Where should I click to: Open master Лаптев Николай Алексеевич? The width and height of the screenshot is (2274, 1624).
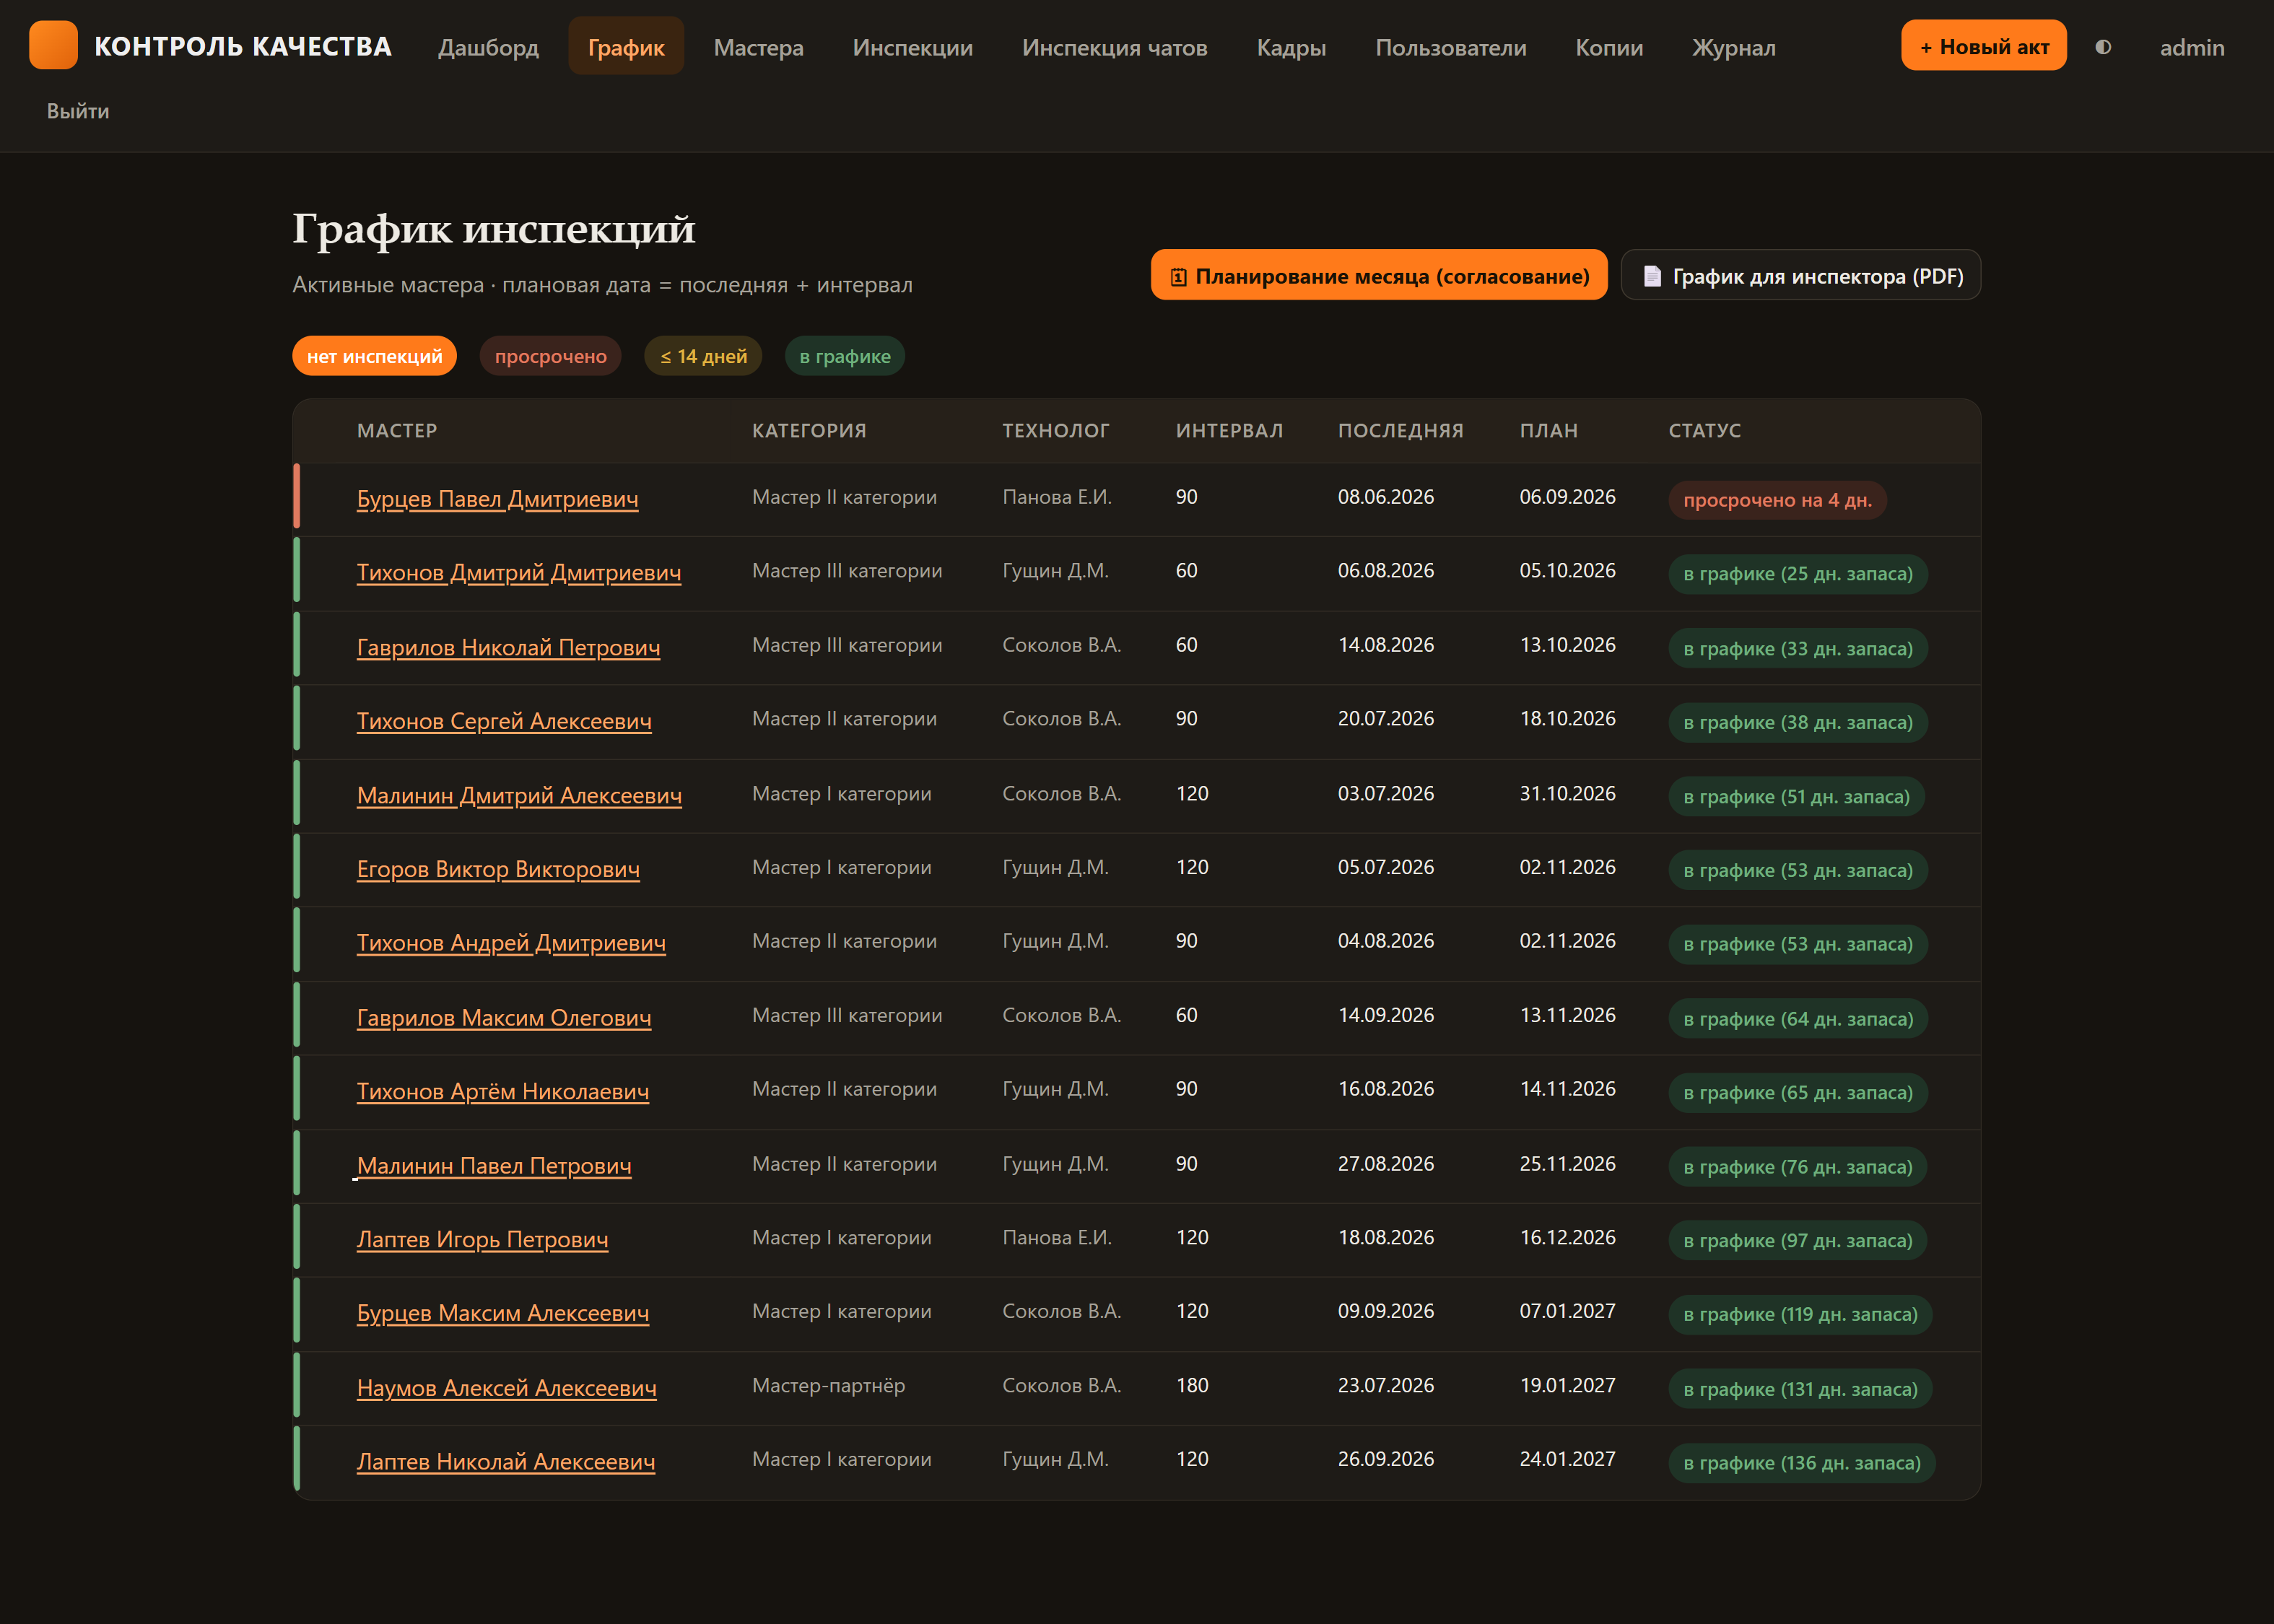point(506,1461)
